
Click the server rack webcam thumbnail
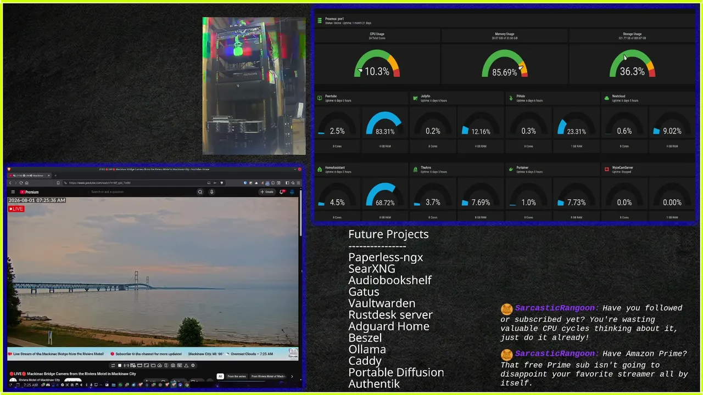[x=254, y=86]
